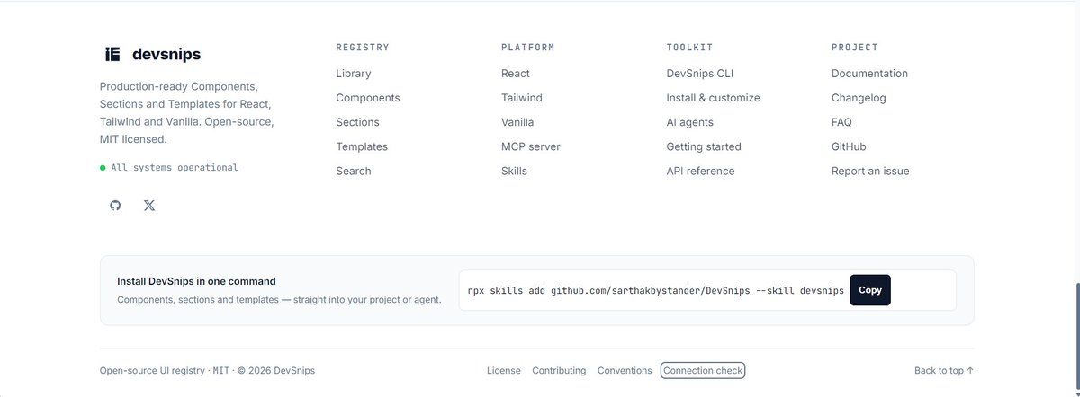
Task: Open the Documentation link
Action: (x=869, y=74)
